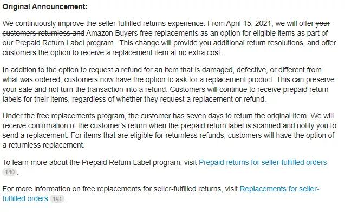The width and height of the screenshot is (345, 212).
Task: Click text 'Under the free replacements program'
Action: pos(64,116)
